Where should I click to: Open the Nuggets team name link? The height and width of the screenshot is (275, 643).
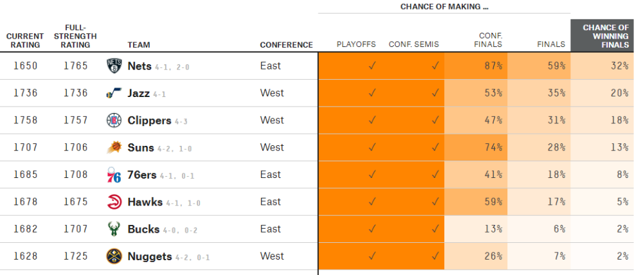[150, 256]
